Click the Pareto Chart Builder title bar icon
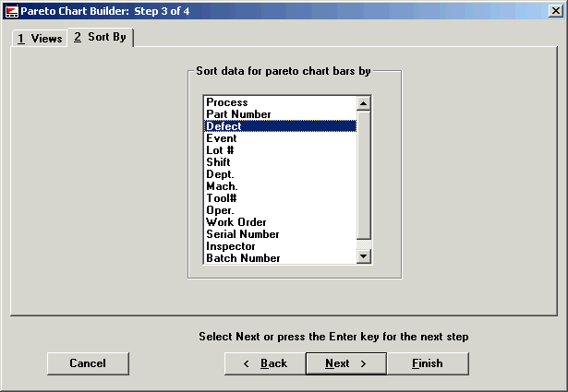Viewport: 568px width, 392px height. (x=11, y=10)
